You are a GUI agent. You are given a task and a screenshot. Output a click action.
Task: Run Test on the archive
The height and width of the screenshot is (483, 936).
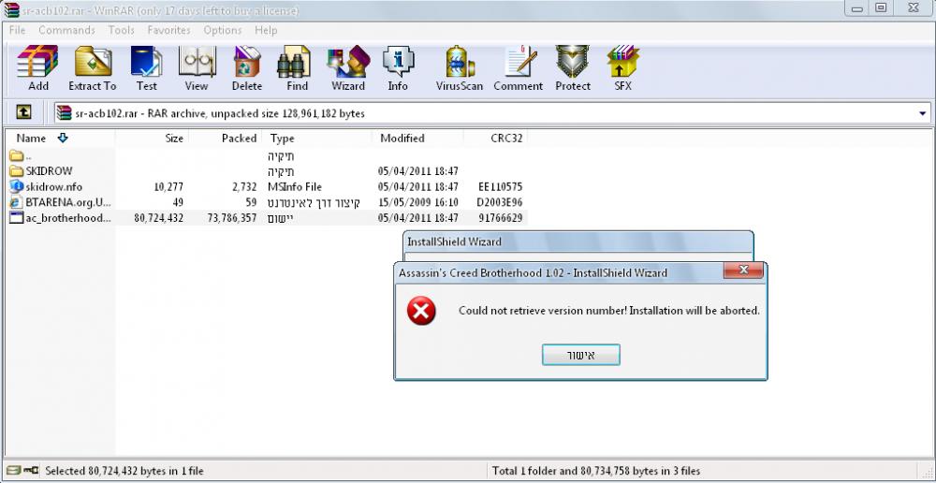(x=146, y=68)
